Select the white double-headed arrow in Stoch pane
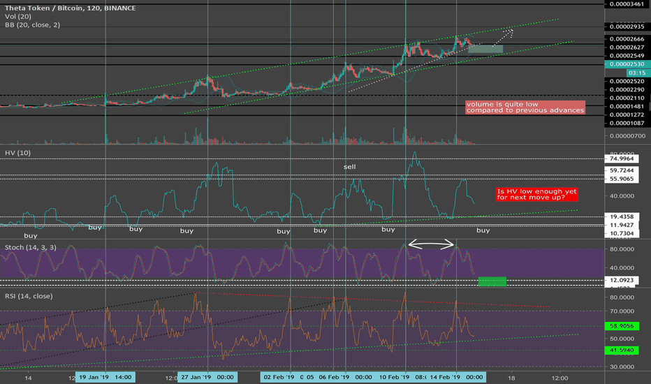This screenshot has width=651, height=384. pos(431,244)
